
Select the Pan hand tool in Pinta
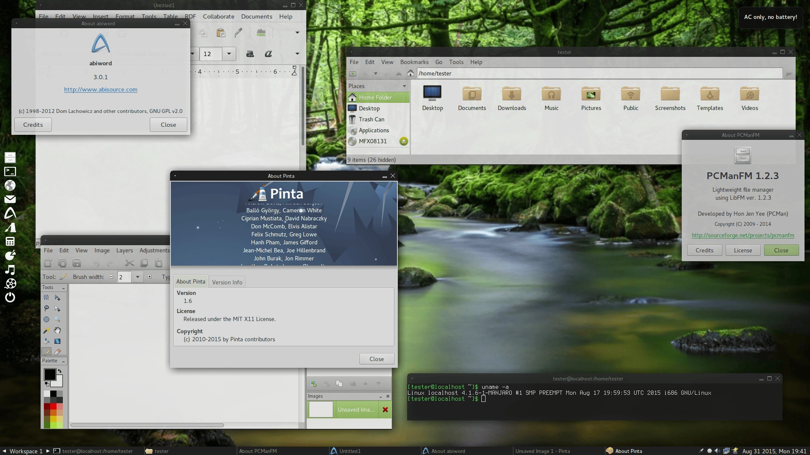point(57,330)
